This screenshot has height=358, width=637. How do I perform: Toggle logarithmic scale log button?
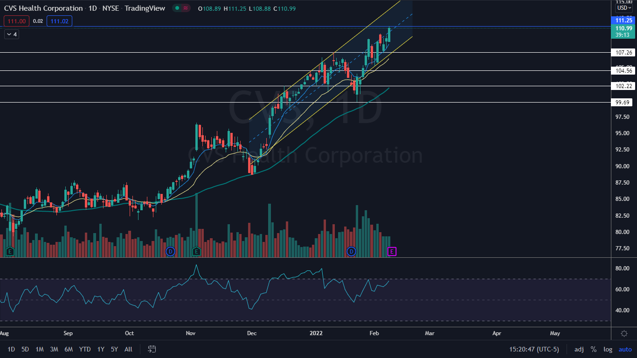[x=608, y=349]
